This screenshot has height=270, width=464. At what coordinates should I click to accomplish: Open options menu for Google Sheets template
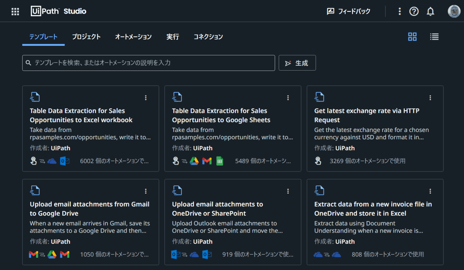pyautogui.click(x=288, y=98)
